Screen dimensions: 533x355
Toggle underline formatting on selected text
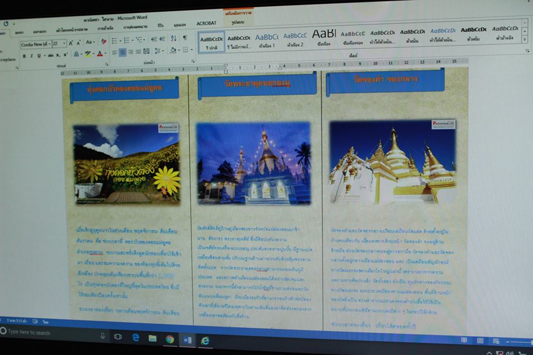pyautogui.click(x=39, y=55)
